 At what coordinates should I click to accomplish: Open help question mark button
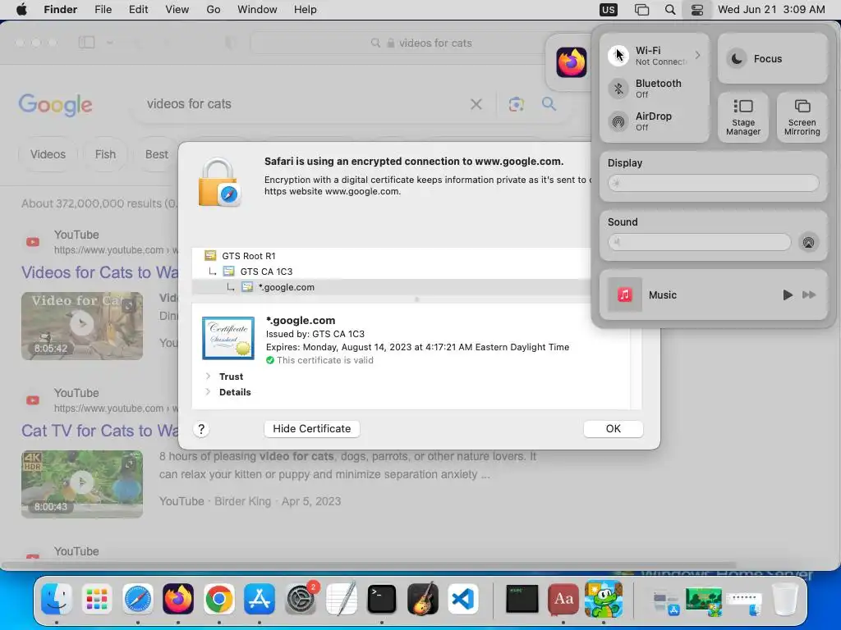201,429
